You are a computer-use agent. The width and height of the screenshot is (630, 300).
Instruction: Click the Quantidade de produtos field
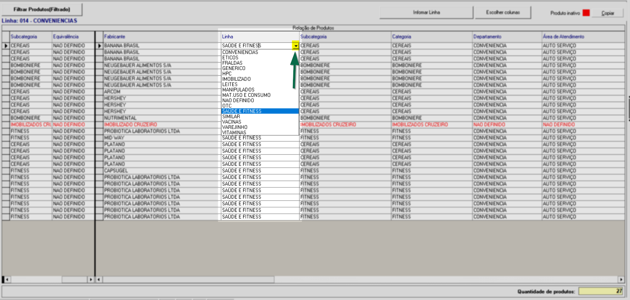(x=601, y=291)
